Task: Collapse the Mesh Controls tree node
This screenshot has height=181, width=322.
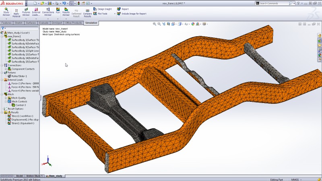Action: (5, 101)
